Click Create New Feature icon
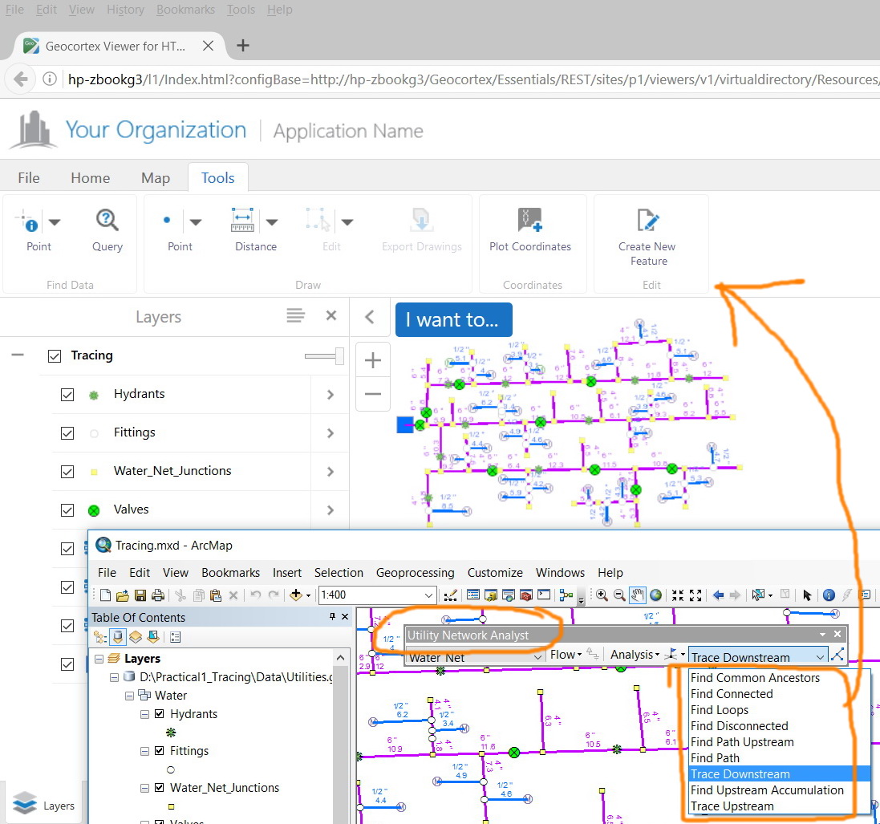Image resolution: width=880 pixels, height=824 pixels. coord(647,221)
